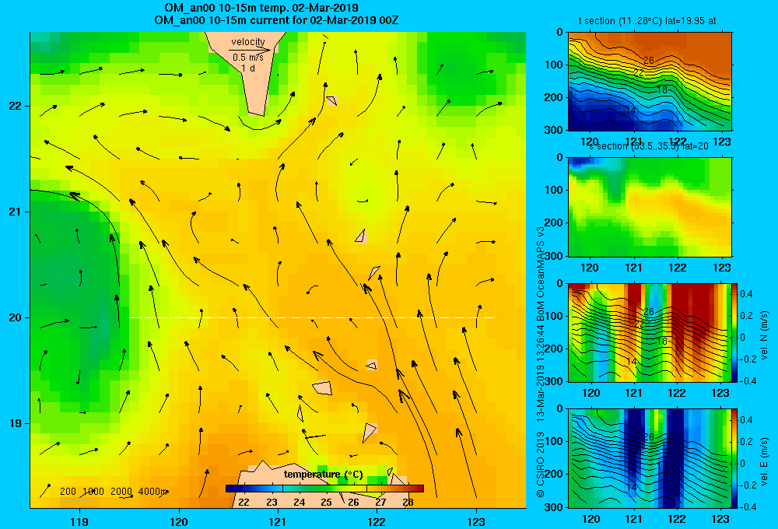Click longitude label 121 on main map axis
The width and height of the screenshot is (778, 529).
(278, 521)
